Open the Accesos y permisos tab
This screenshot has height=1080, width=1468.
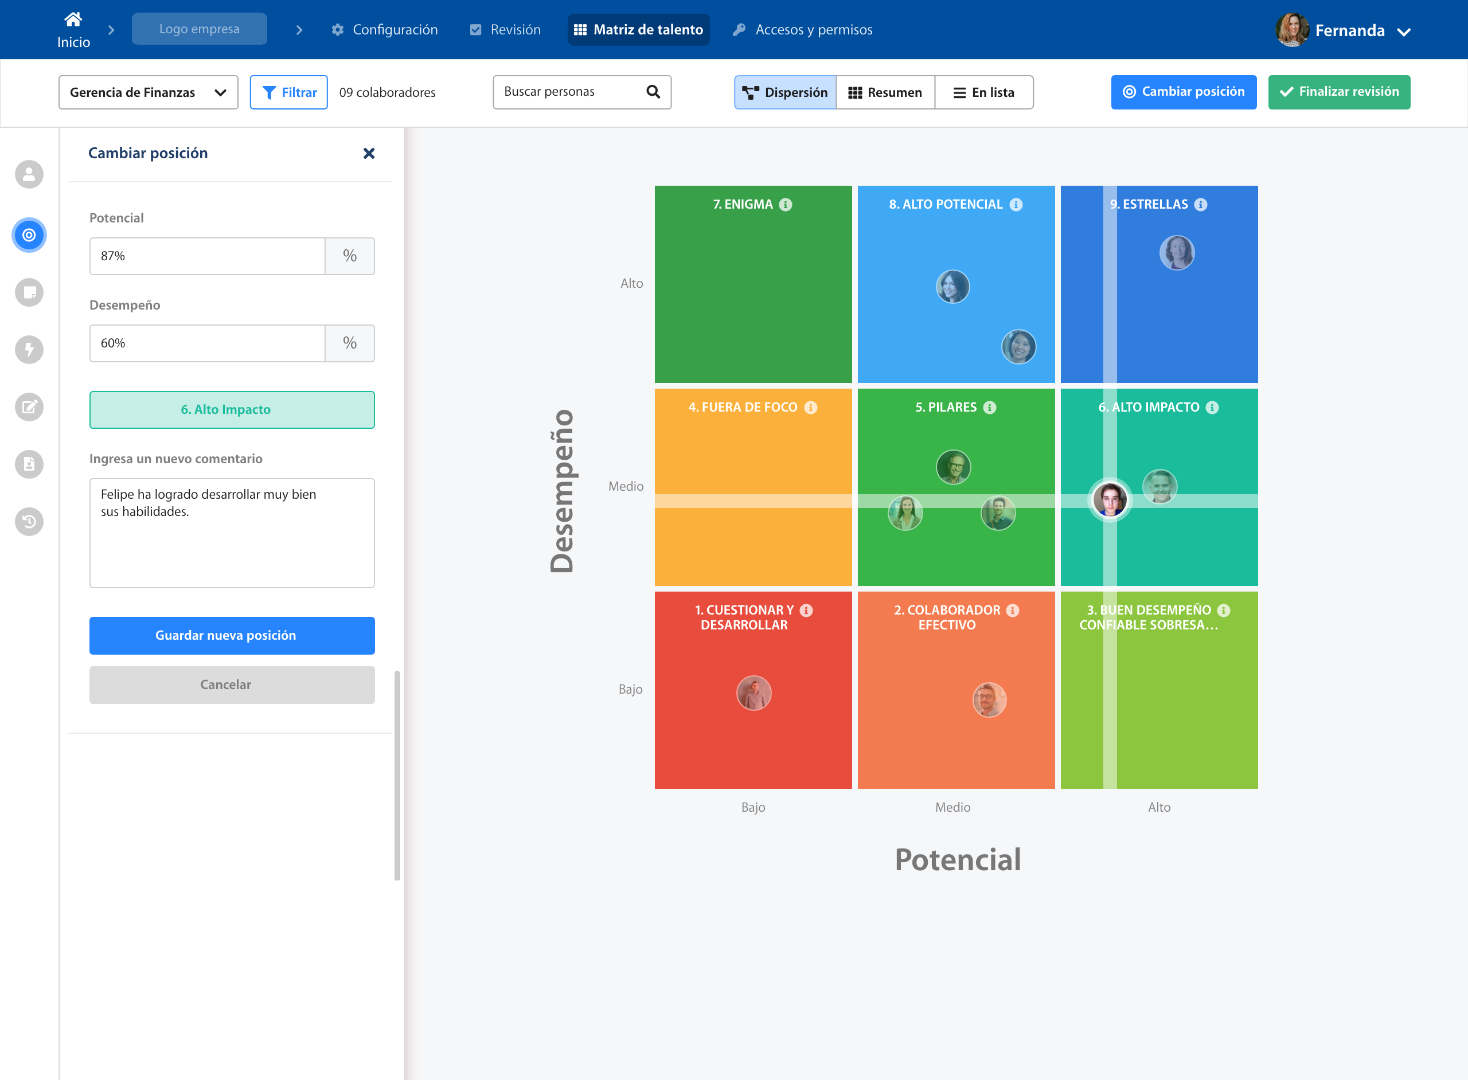pos(802,30)
